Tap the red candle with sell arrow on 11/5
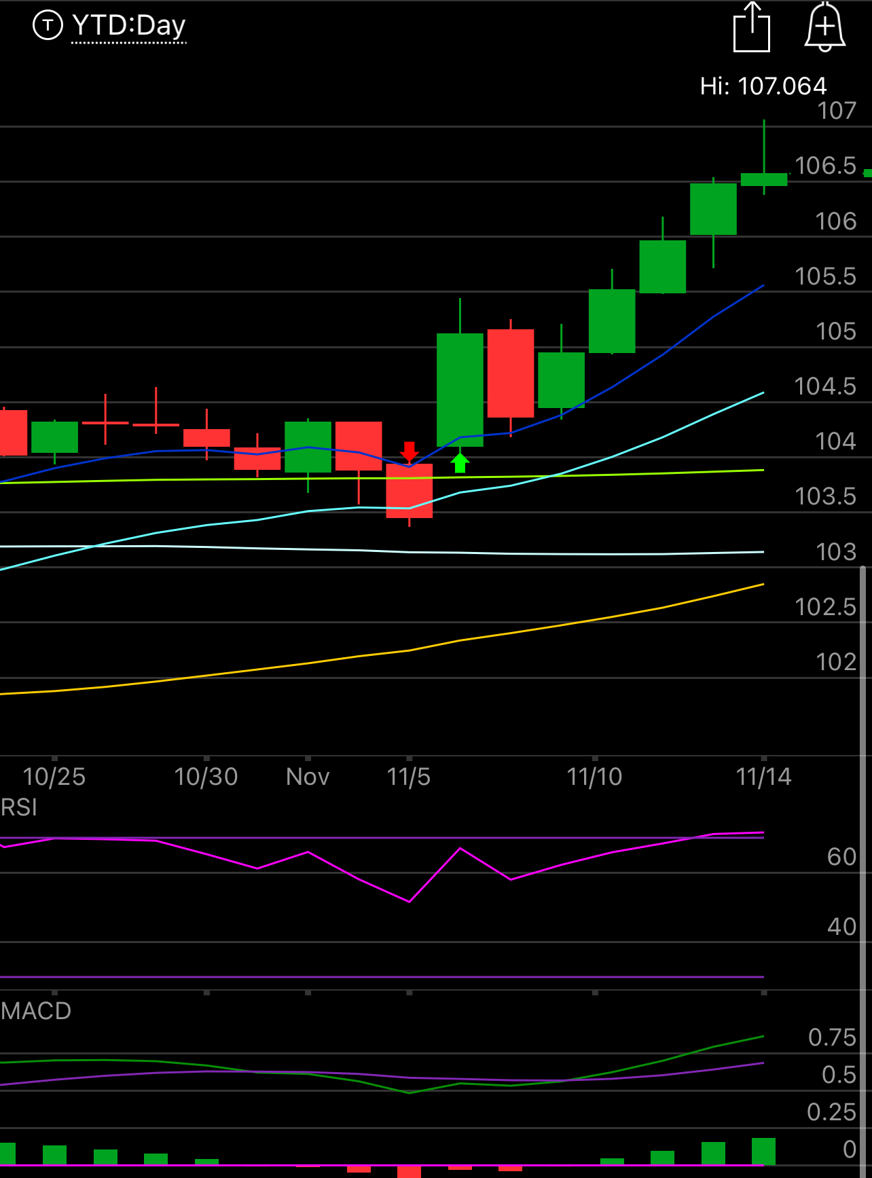The height and width of the screenshot is (1178, 872). [x=410, y=491]
